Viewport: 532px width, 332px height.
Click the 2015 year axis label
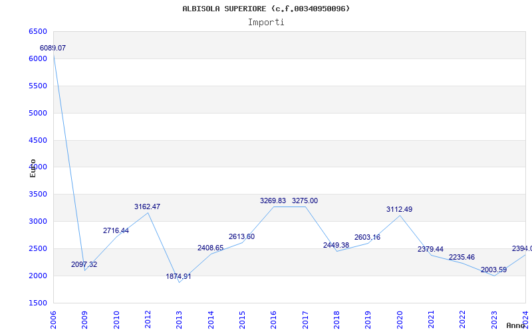click(242, 320)
